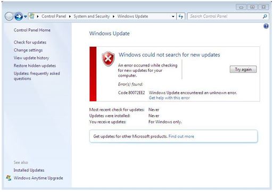
Task: Close the Windows Update window
Action: (263, 7)
